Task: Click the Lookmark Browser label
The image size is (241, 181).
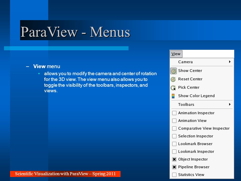Action: (195, 144)
